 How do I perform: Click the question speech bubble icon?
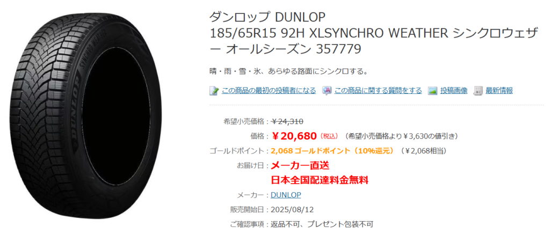coord(327,91)
